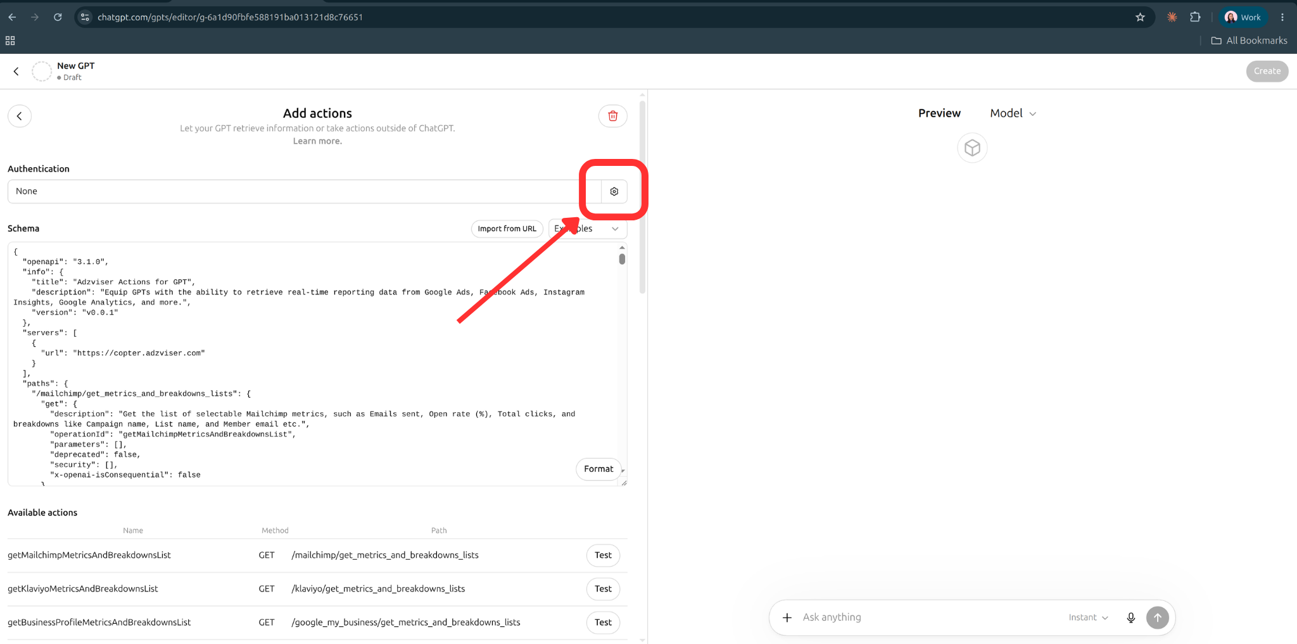
Task: Click the Add actions heading
Action: pos(317,113)
